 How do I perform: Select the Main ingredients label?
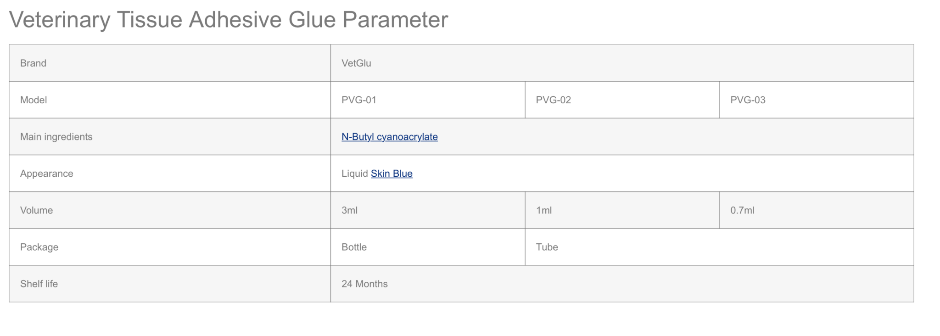pyautogui.click(x=56, y=137)
